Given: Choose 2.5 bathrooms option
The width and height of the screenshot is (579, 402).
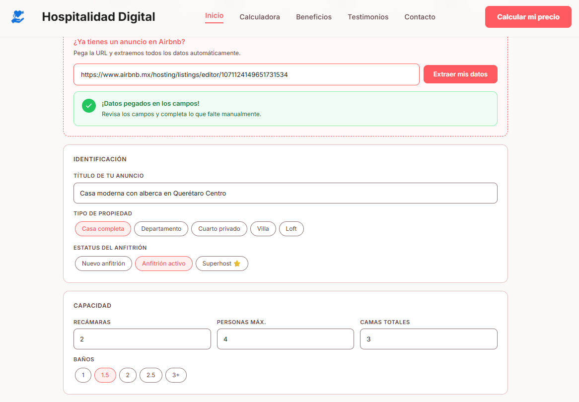Looking at the screenshot, I should click(150, 375).
